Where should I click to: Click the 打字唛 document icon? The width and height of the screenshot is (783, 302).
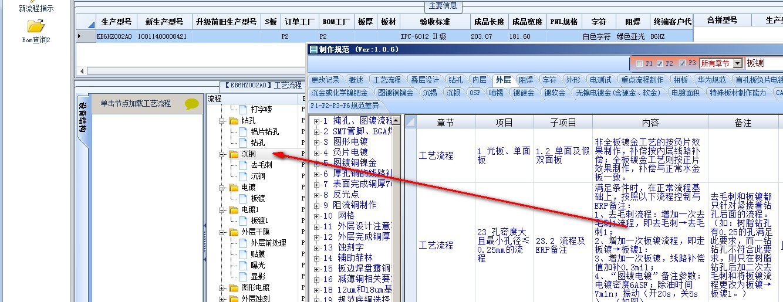tap(243, 109)
